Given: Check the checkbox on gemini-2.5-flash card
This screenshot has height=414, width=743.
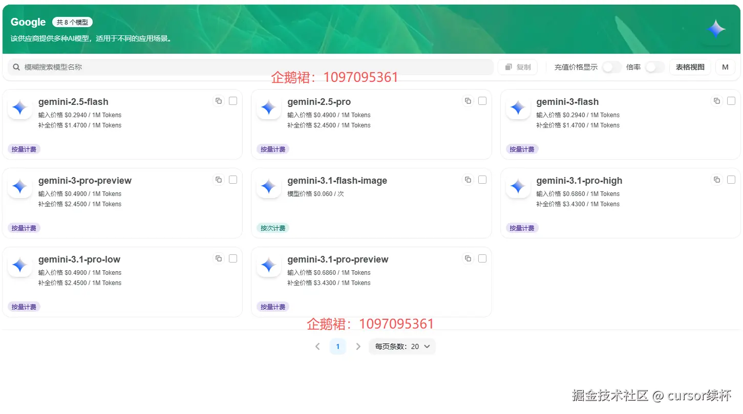Looking at the screenshot, I should pyautogui.click(x=233, y=101).
